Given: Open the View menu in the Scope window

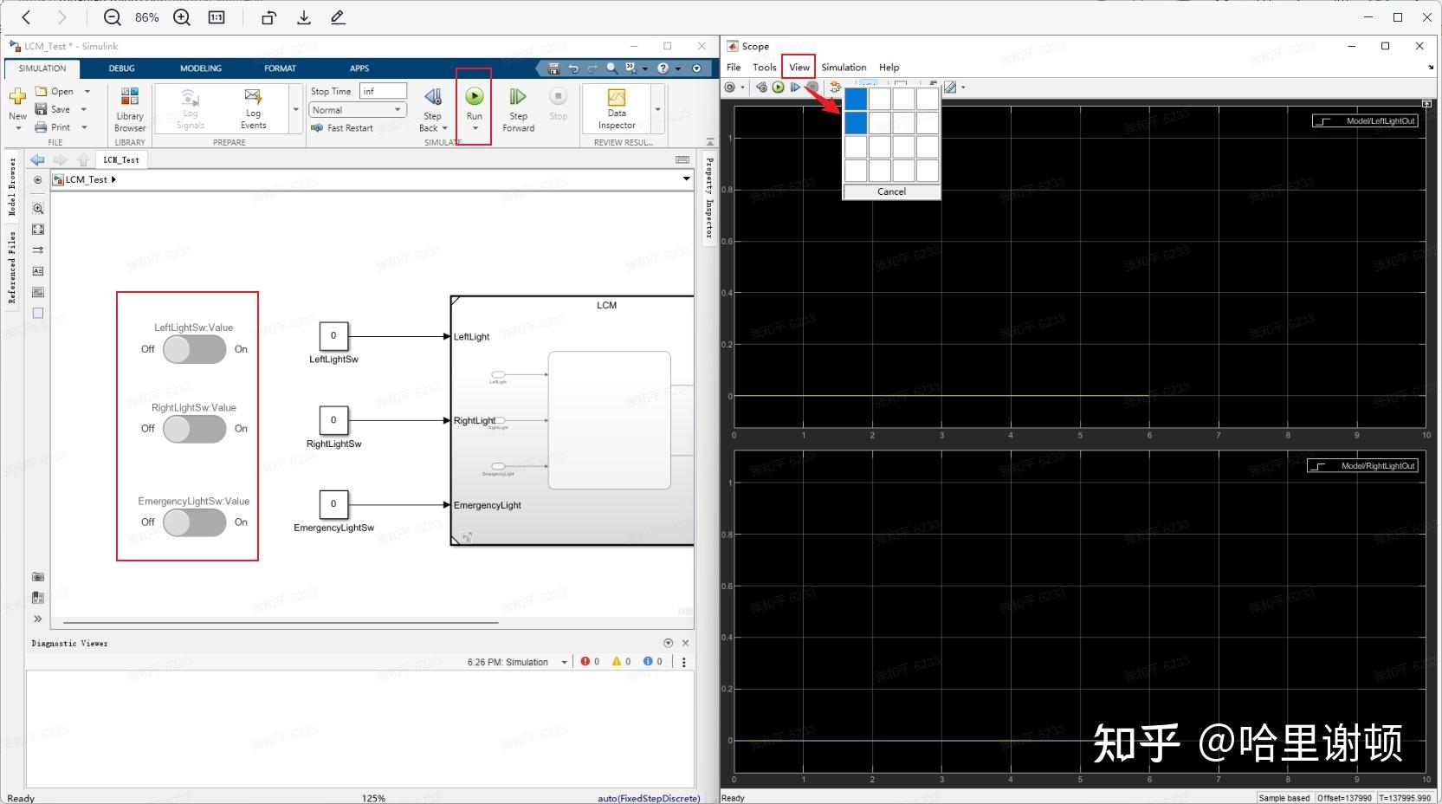Looking at the screenshot, I should pos(798,67).
